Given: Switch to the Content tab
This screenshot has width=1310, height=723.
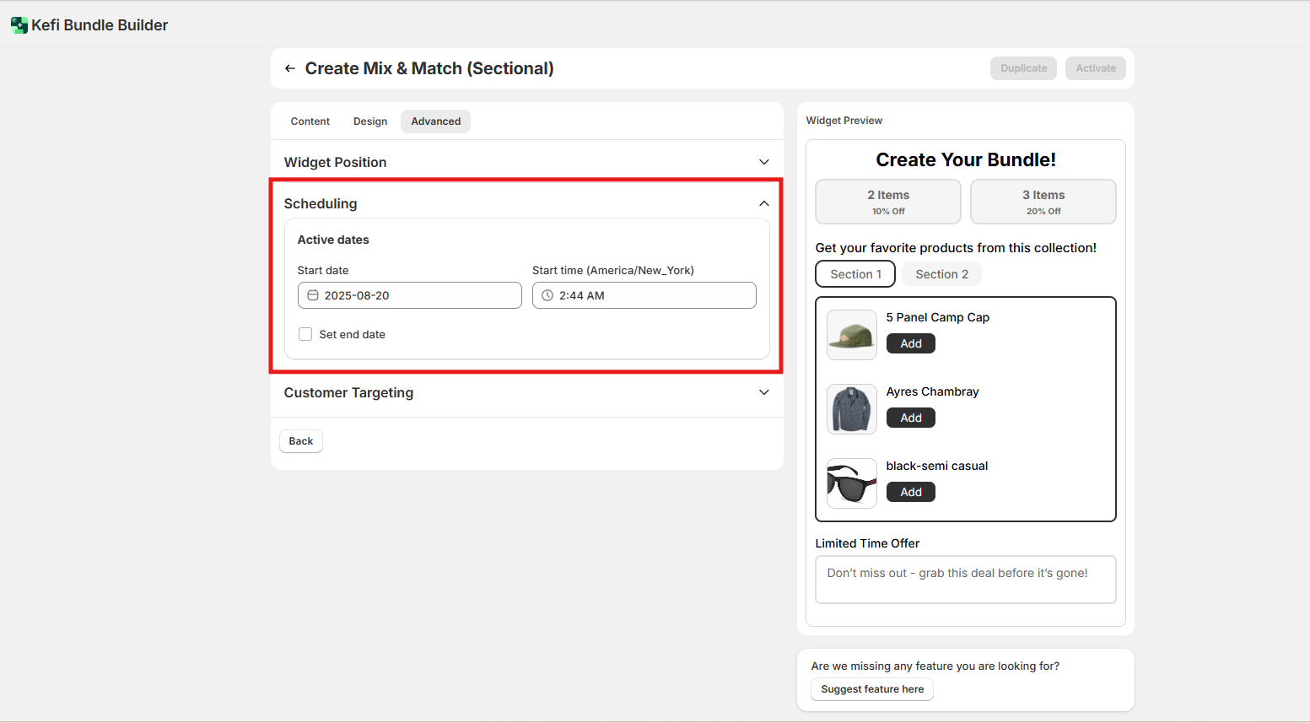Looking at the screenshot, I should [x=310, y=121].
